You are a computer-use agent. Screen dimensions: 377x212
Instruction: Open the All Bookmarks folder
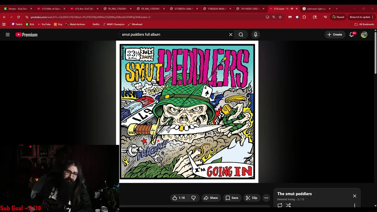click(364, 24)
